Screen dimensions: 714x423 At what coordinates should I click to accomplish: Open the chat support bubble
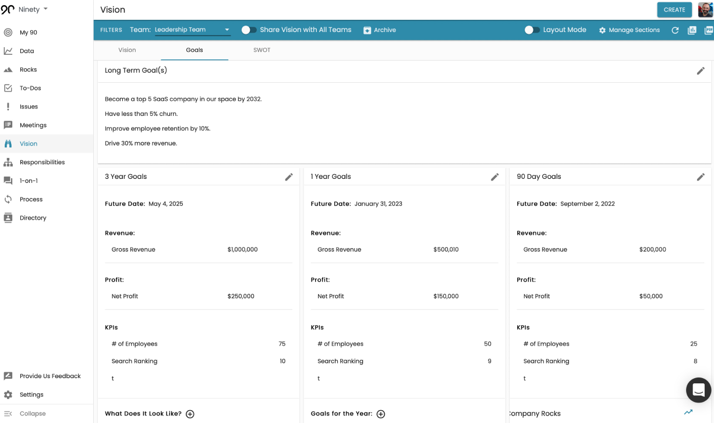coord(698,390)
